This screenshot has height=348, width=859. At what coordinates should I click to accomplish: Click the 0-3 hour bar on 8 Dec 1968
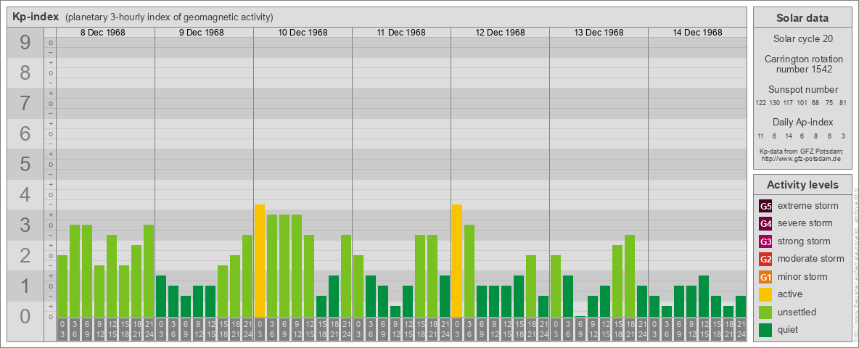click(x=62, y=286)
